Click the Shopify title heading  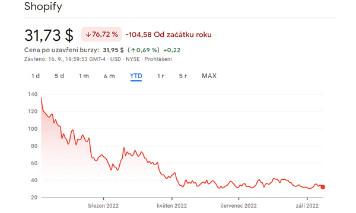(x=43, y=7)
